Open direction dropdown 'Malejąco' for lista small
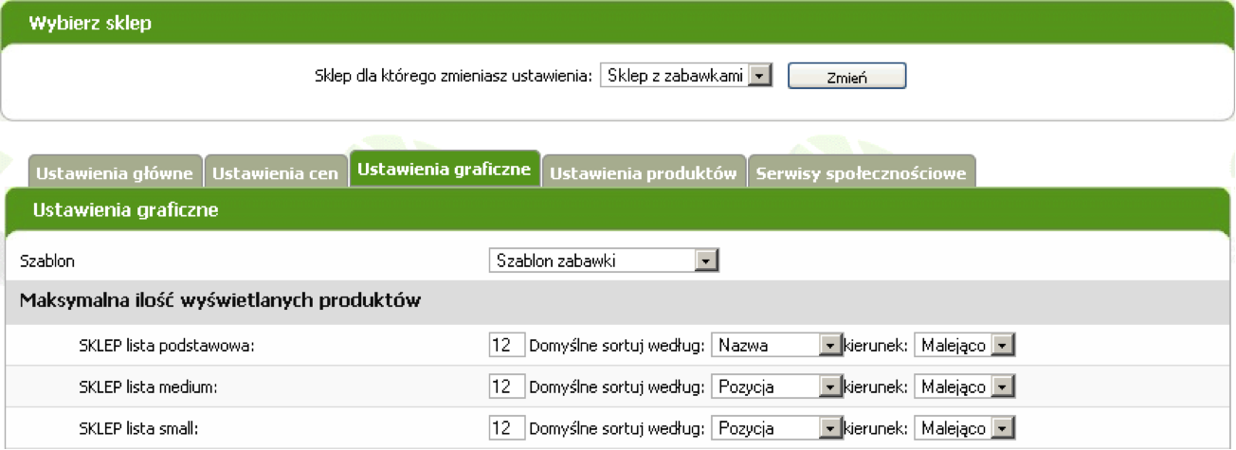The width and height of the screenshot is (1236, 450). coord(964,429)
